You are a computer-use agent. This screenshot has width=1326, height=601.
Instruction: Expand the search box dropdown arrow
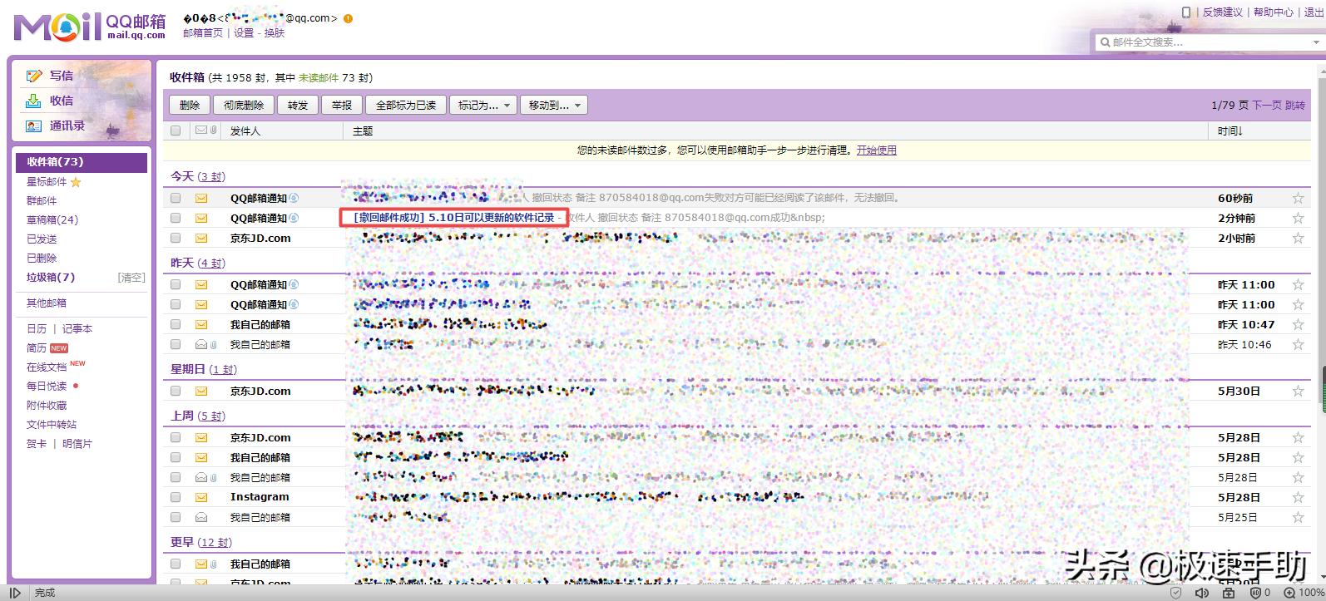(x=1314, y=42)
